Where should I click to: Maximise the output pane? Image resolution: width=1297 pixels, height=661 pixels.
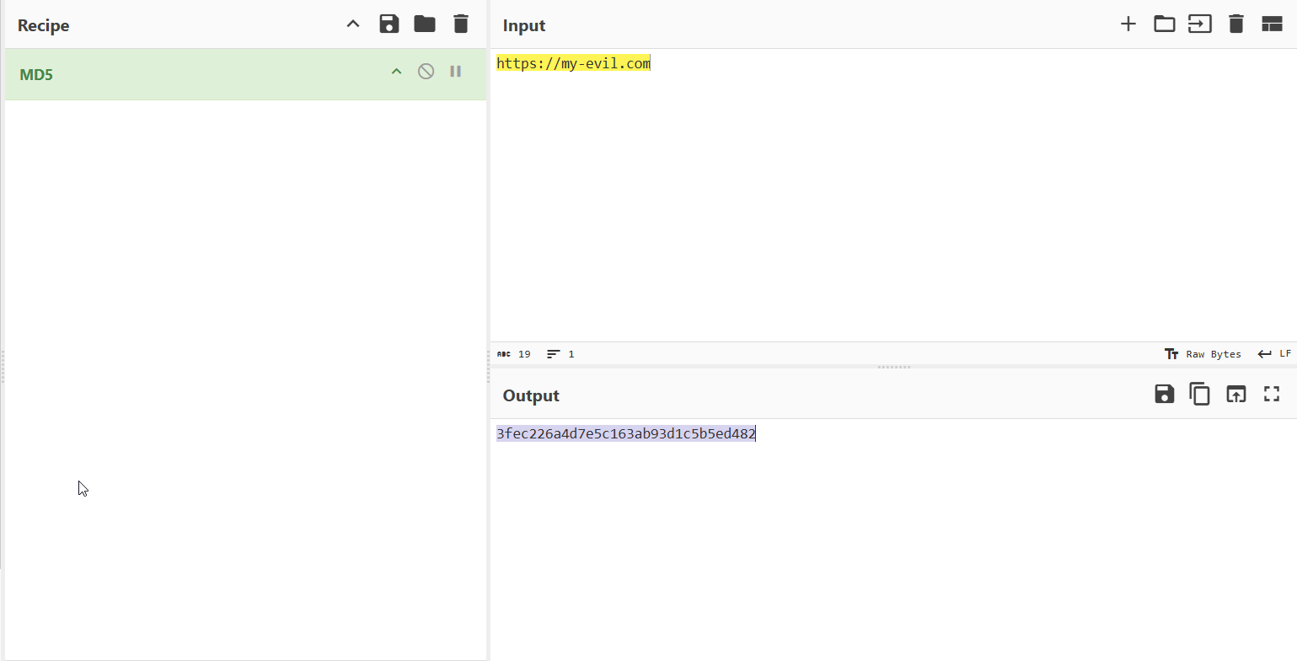pyautogui.click(x=1271, y=394)
